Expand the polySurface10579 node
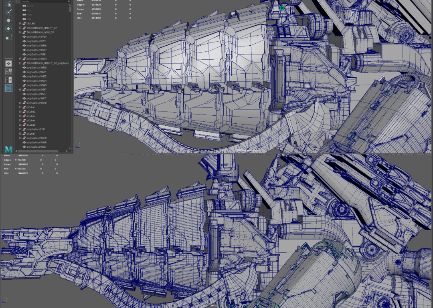 20,138
